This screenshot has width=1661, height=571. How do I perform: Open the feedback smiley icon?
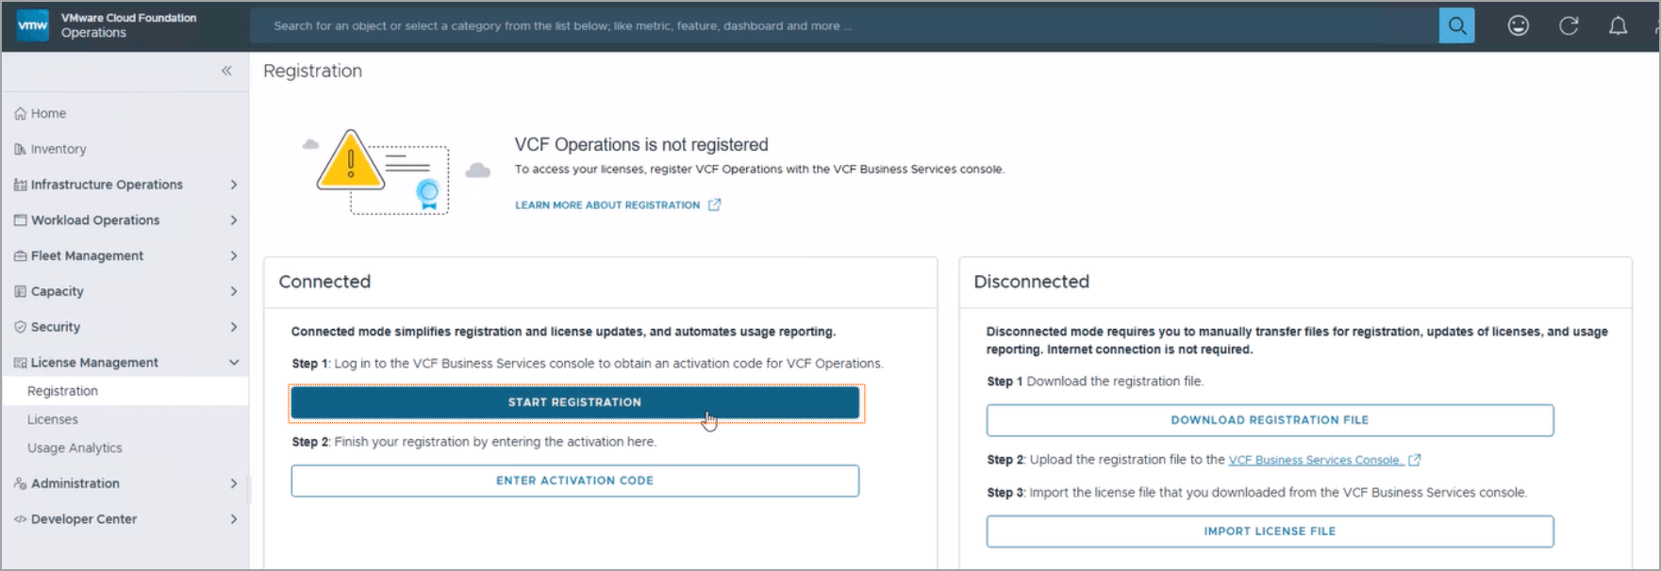pos(1518,25)
